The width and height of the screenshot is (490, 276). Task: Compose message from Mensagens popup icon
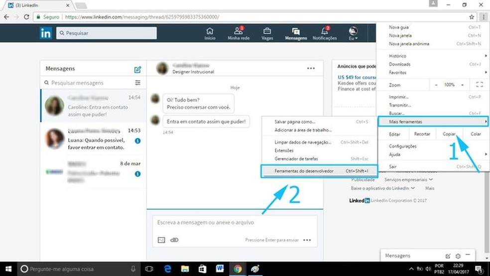coord(448,256)
